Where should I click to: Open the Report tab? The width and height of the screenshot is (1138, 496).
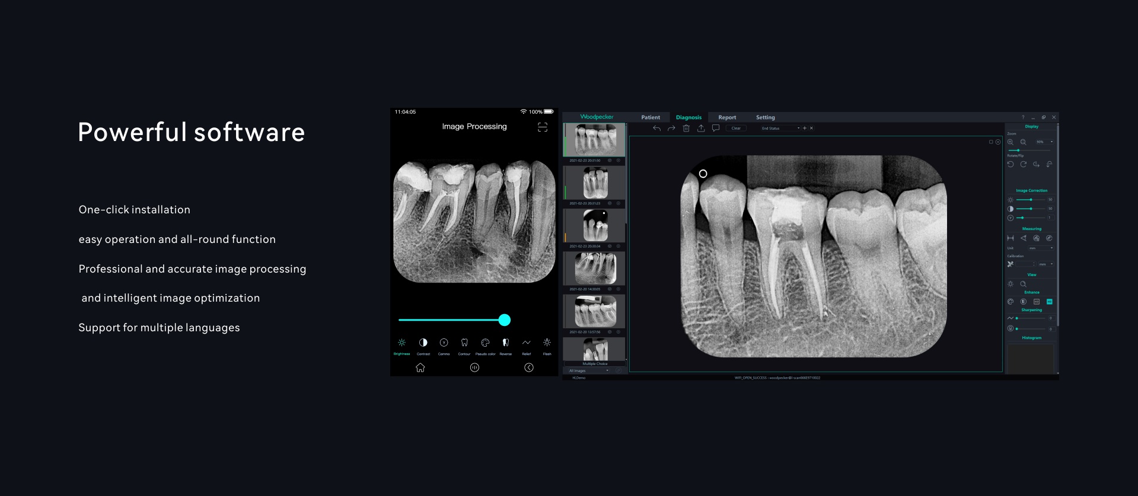(727, 117)
